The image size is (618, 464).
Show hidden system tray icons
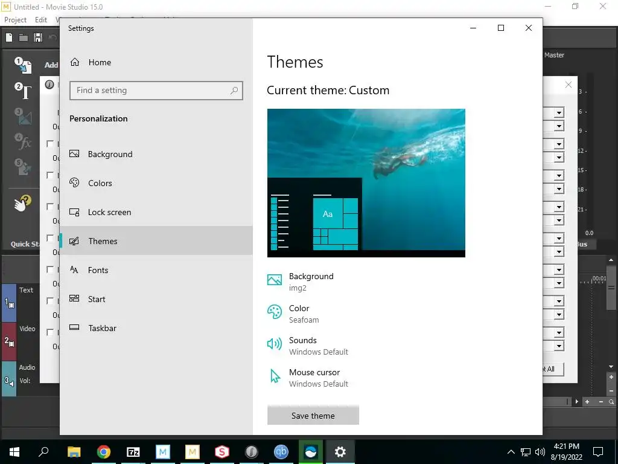(511, 452)
